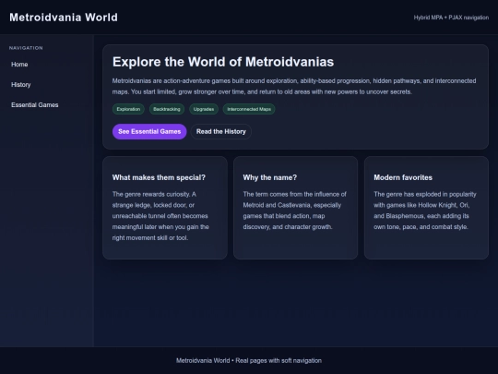The height and width of the screenshot is (374, 498).
Task: Click the 'Why the name?' card heading
Action: point(270,177)
